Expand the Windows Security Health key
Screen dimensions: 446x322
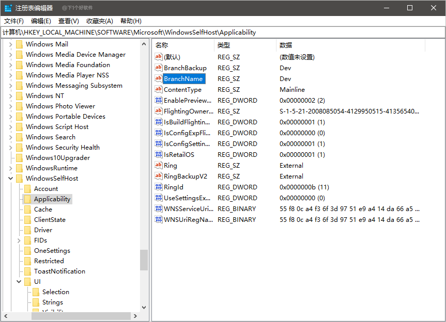tap(10, 148)
